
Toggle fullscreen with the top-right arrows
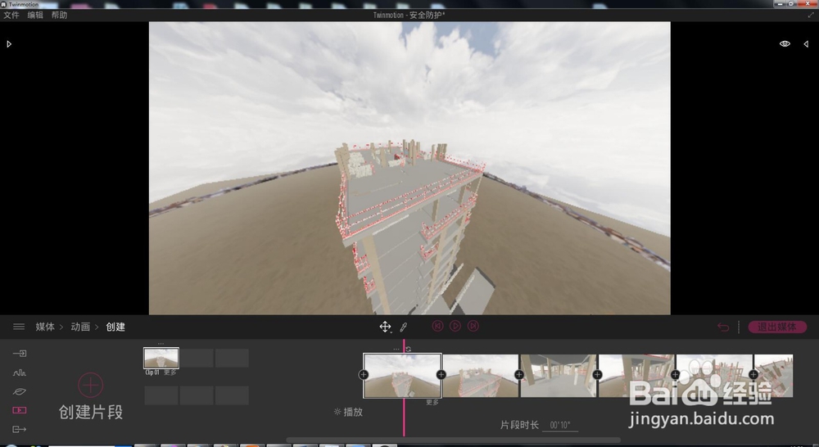[811, 15]
